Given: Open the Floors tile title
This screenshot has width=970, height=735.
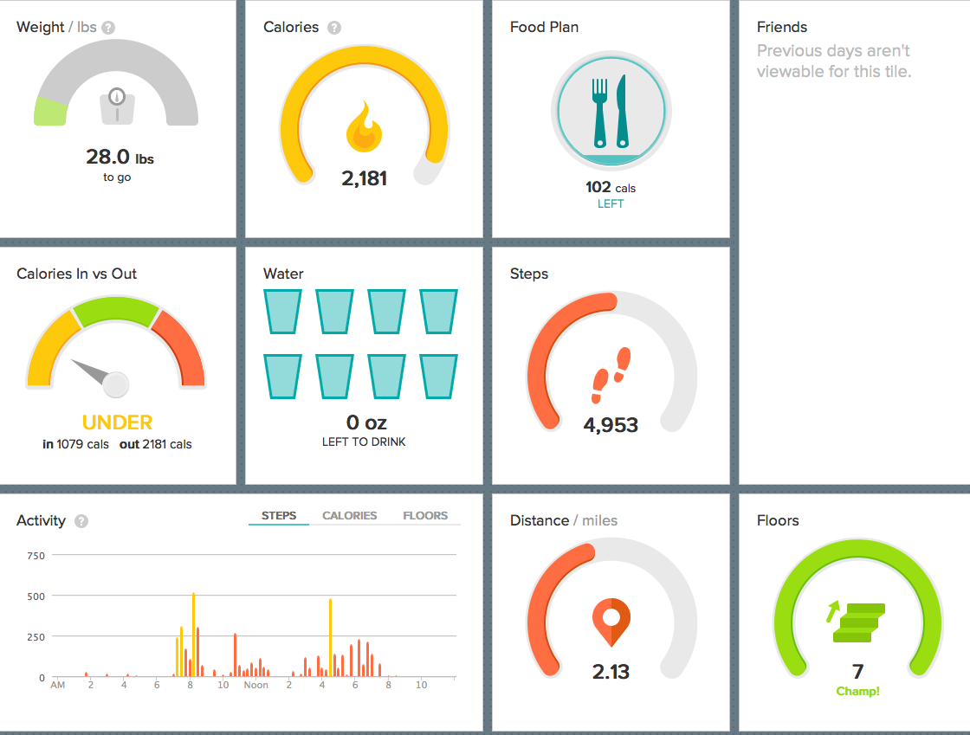Looking at the screenshot, I should pos(778,520).
